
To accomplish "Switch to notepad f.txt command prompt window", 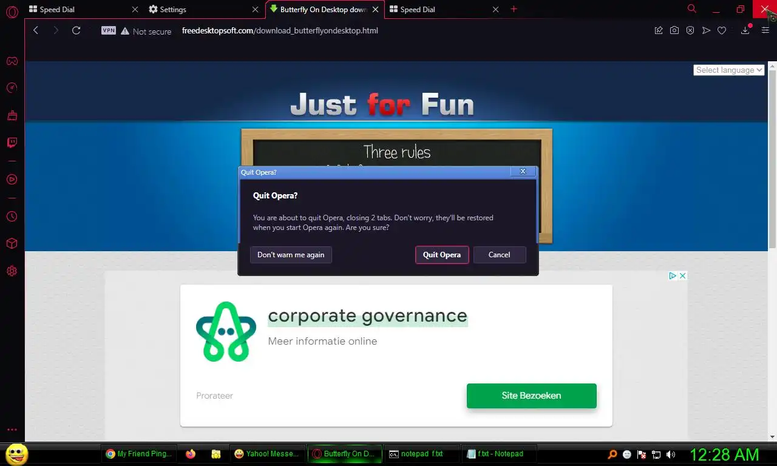I will (422, 454).
